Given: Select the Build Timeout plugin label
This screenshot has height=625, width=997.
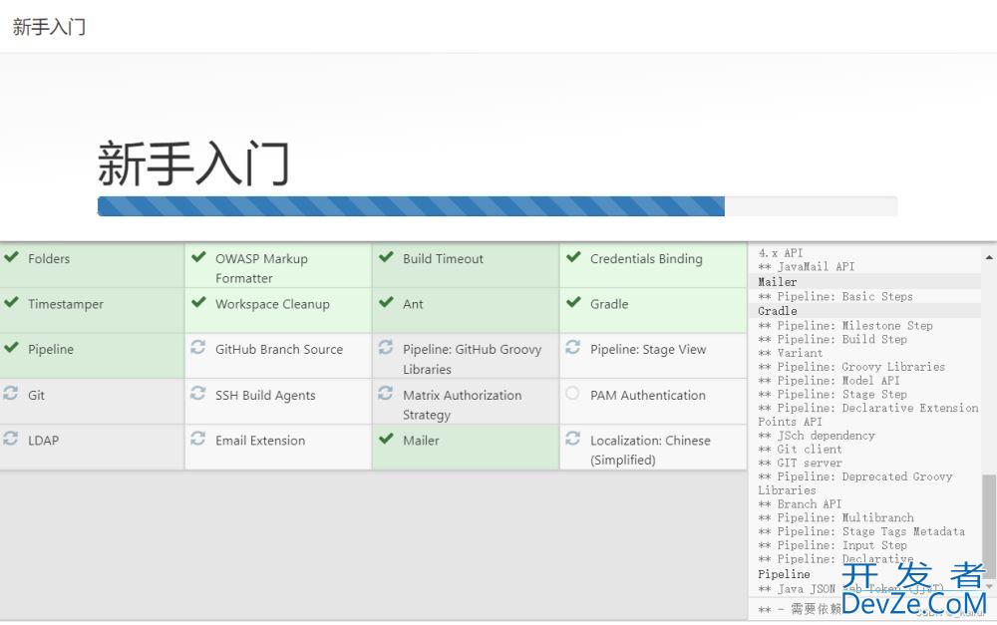Looking at the screenshot, I should (444, 259).
